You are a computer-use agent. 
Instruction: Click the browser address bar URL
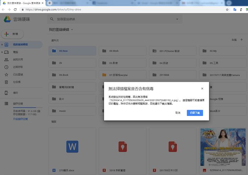53,10
